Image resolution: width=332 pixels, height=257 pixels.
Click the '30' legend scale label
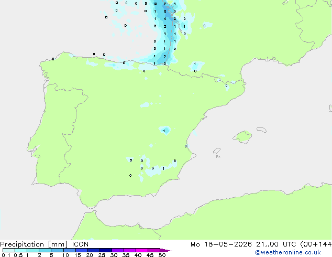point(114,255)
